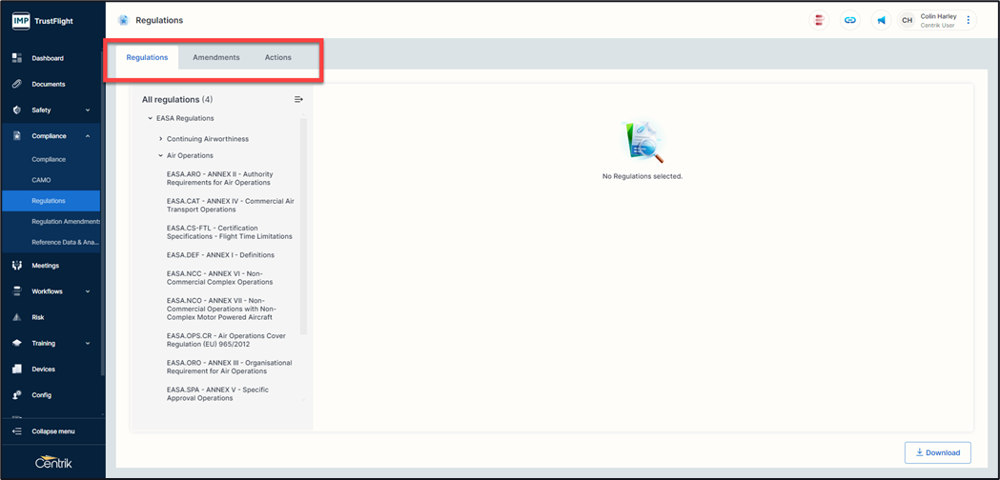Image resolution: width=1000 pixels, height=480 pixels.
Task: Click the IMP TrustFlight logo
Action: click(43, 21)
